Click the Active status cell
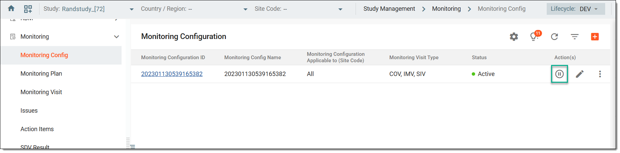620x153 pixels. coord(483,74)
